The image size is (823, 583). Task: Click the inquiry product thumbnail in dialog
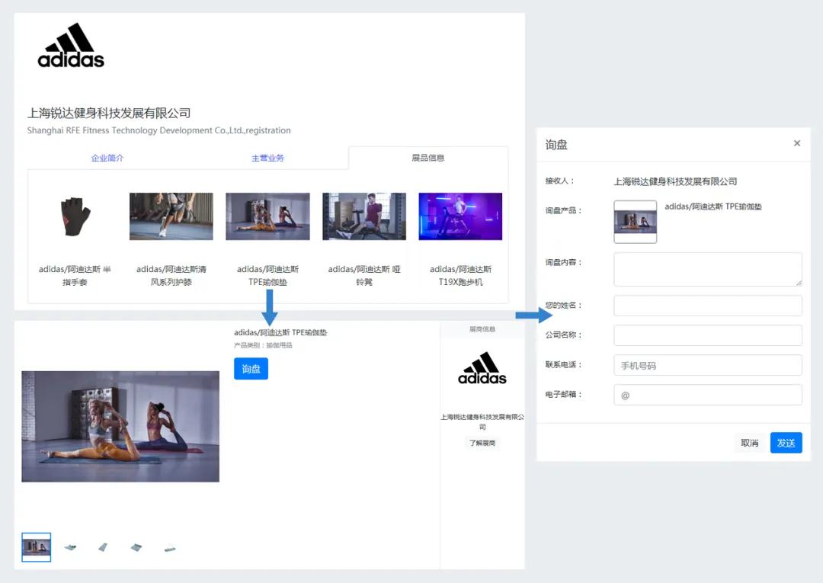(635, 222)
